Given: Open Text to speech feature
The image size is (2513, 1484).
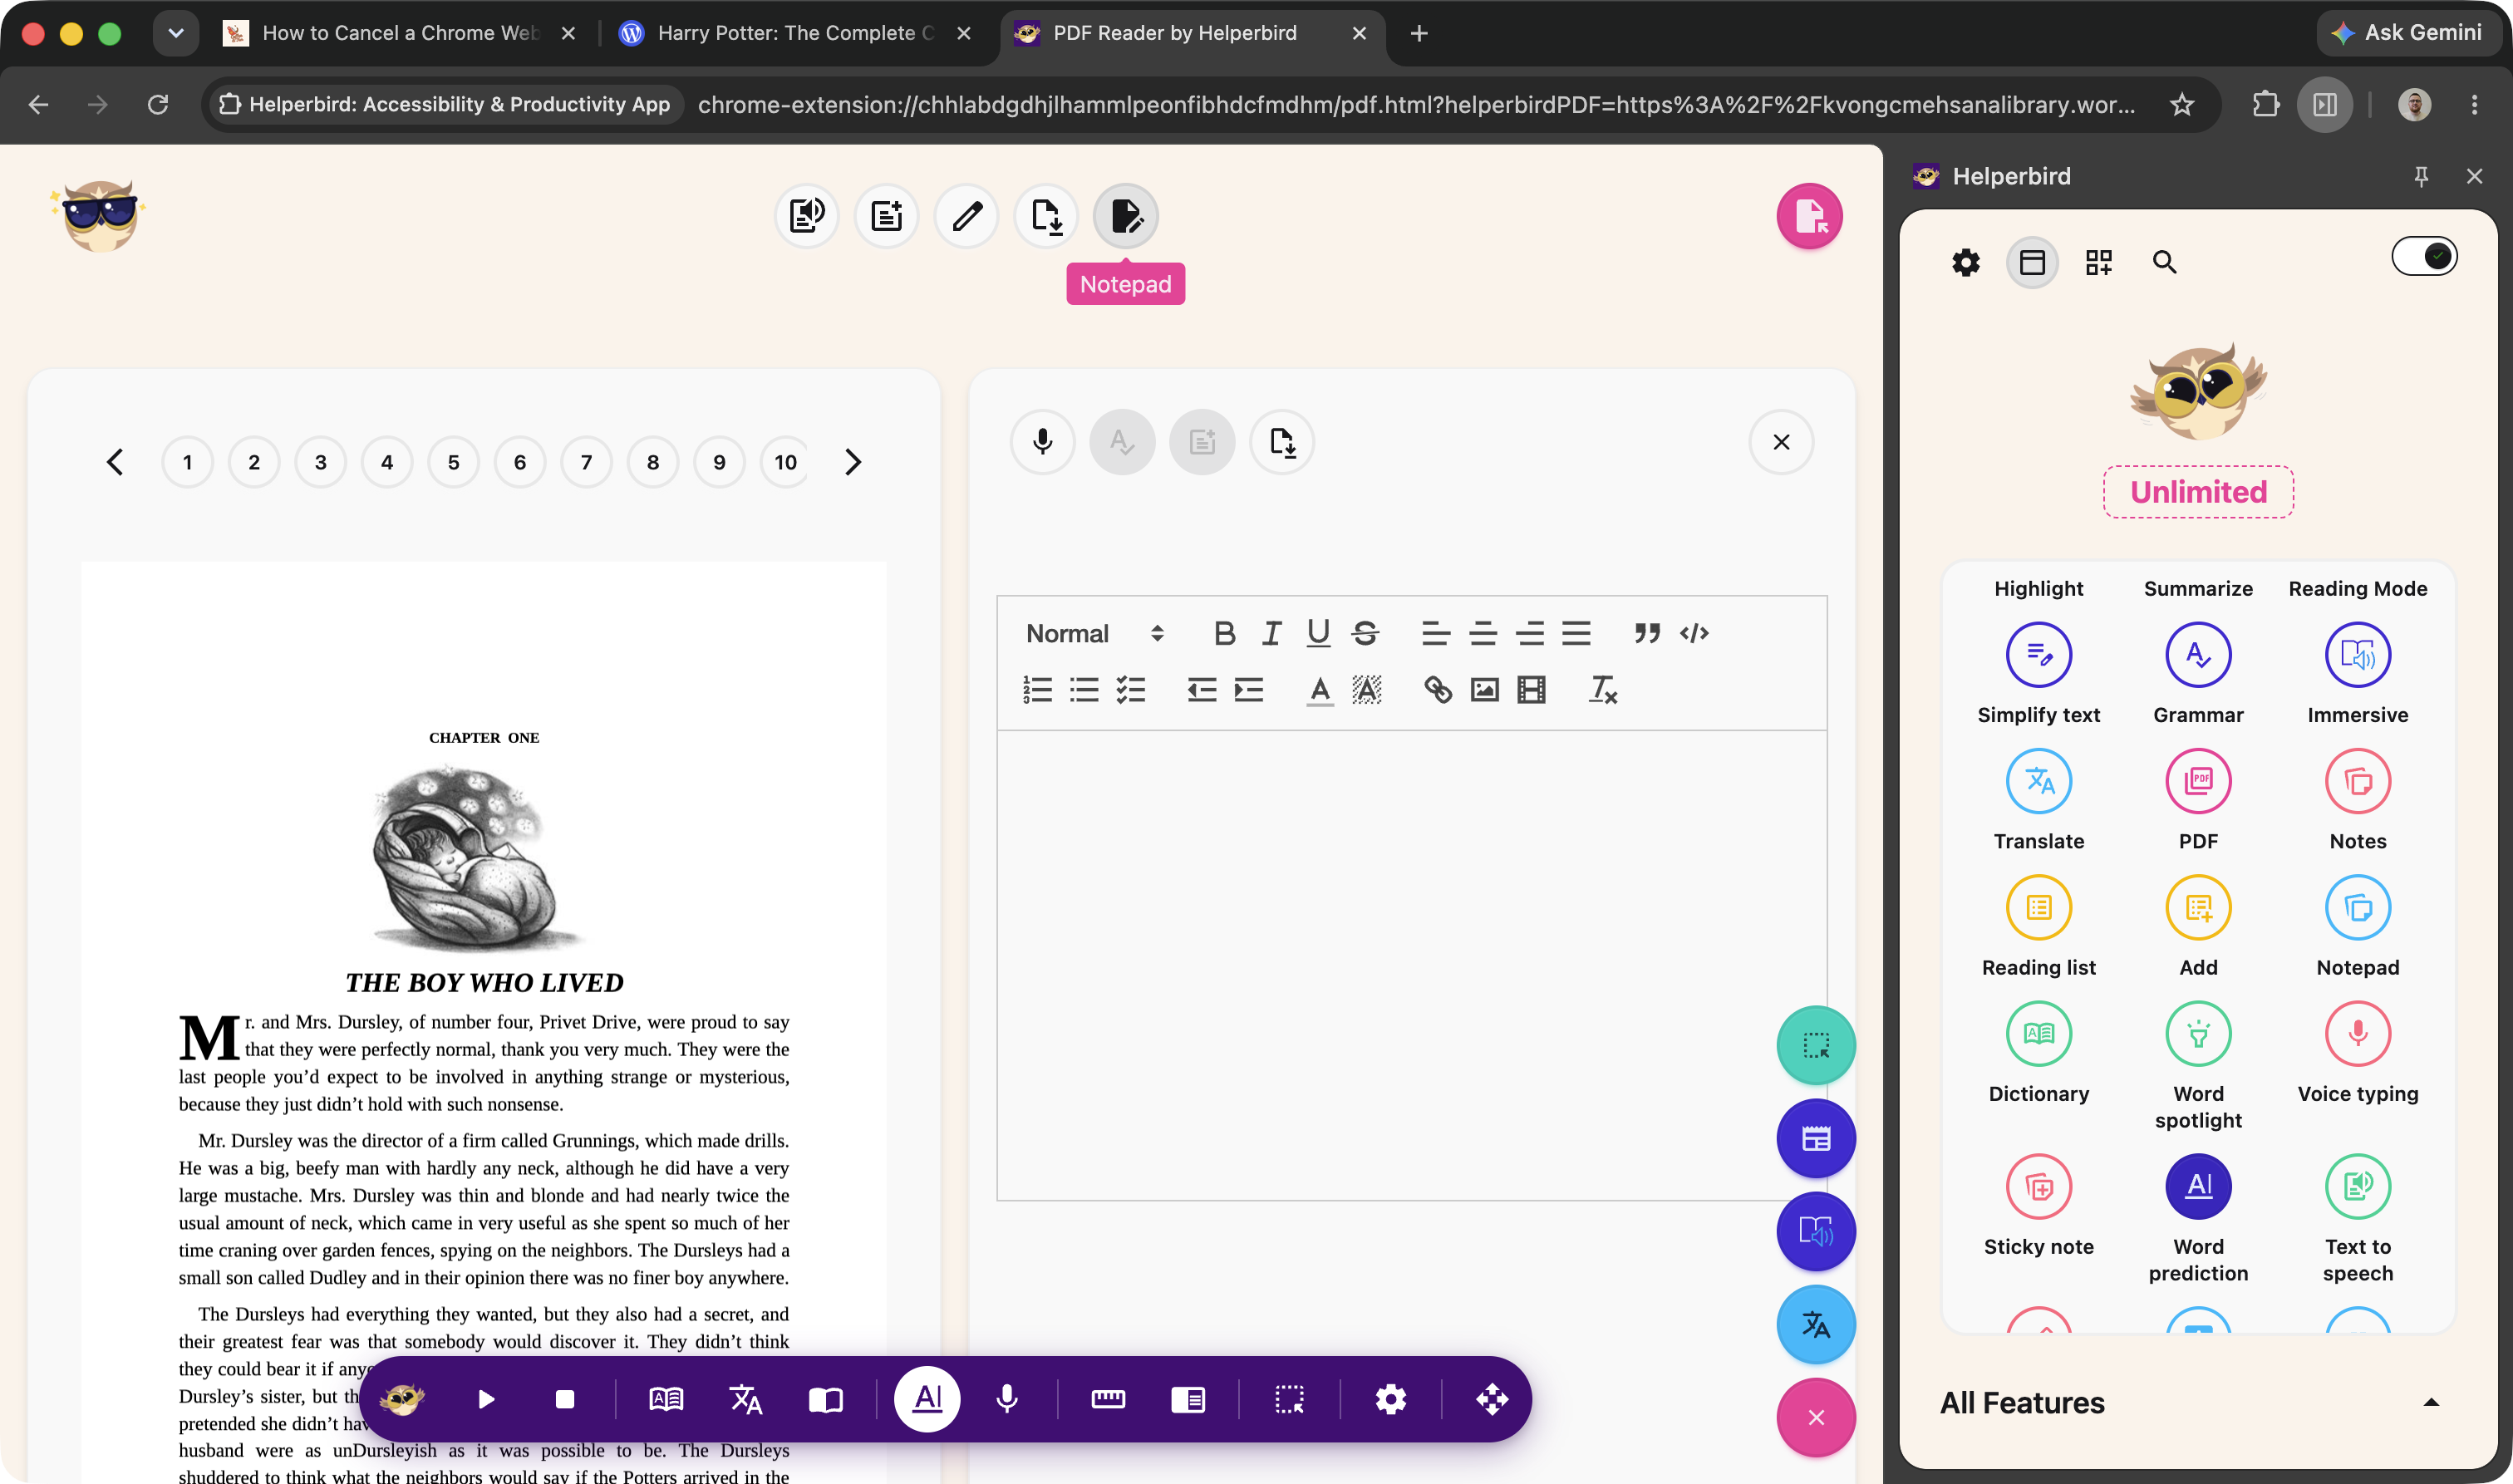Looking at the screenshot, I should click(2357, 1187).
